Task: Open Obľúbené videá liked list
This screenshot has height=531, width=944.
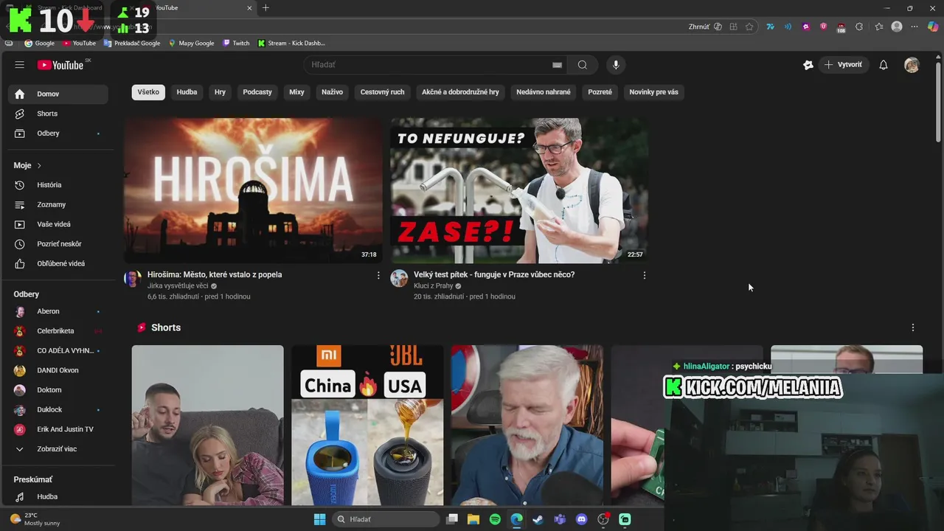Action: (x=58, y=263)
